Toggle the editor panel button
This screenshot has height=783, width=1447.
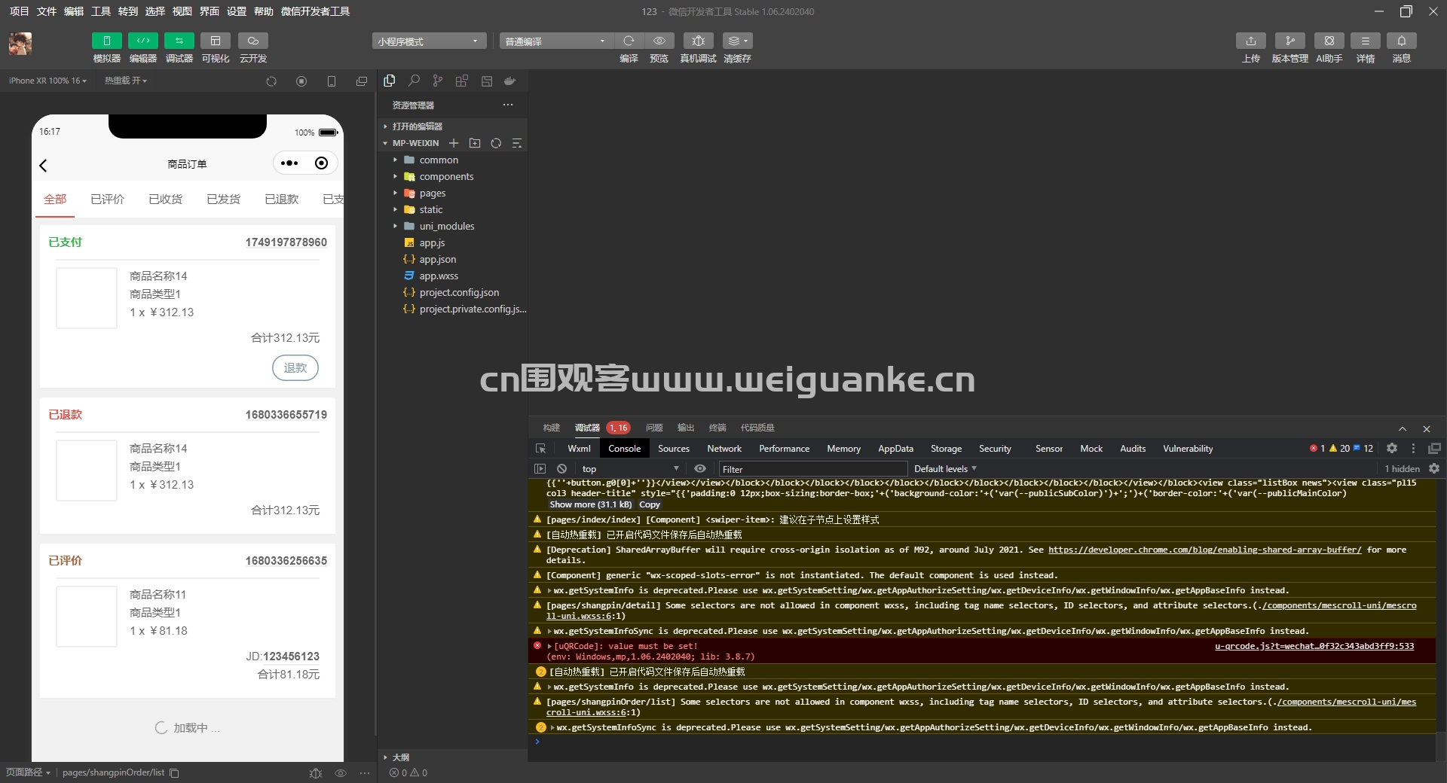[142, 41]
